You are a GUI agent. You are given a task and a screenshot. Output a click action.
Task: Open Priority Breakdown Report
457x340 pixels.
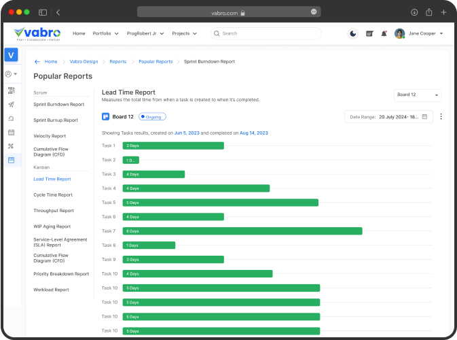(x=61, y=274)
